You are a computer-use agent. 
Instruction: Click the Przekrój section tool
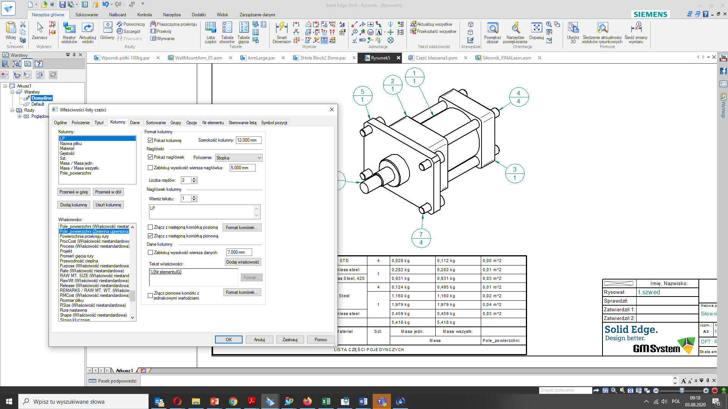pos(161,31)
